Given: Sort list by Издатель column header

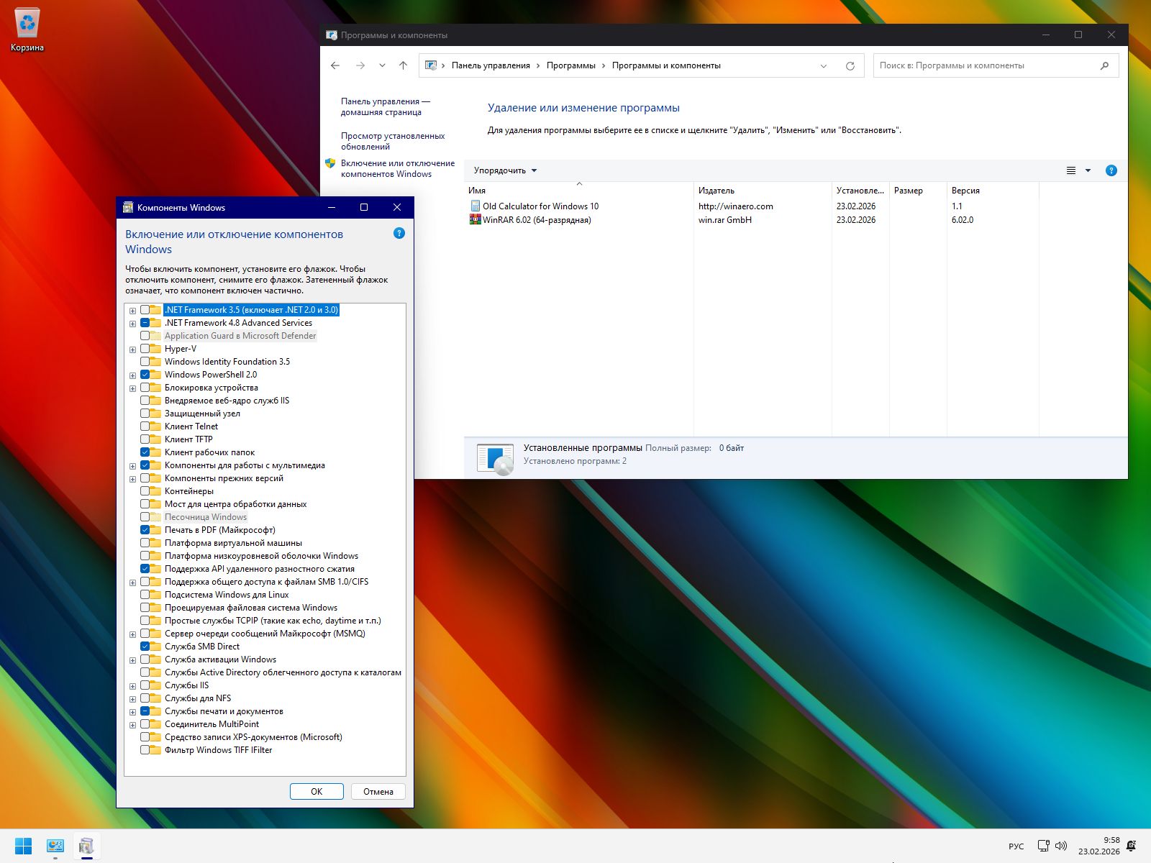Looking at the screenshot, I should click(716, 191).
